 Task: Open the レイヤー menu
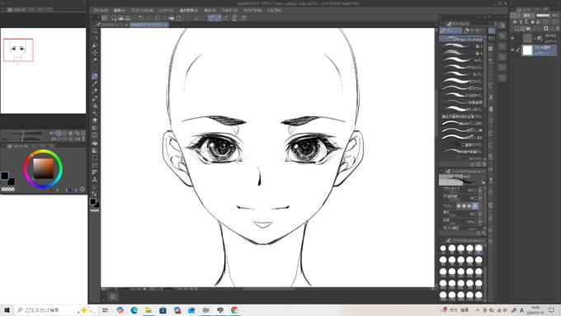167,11
